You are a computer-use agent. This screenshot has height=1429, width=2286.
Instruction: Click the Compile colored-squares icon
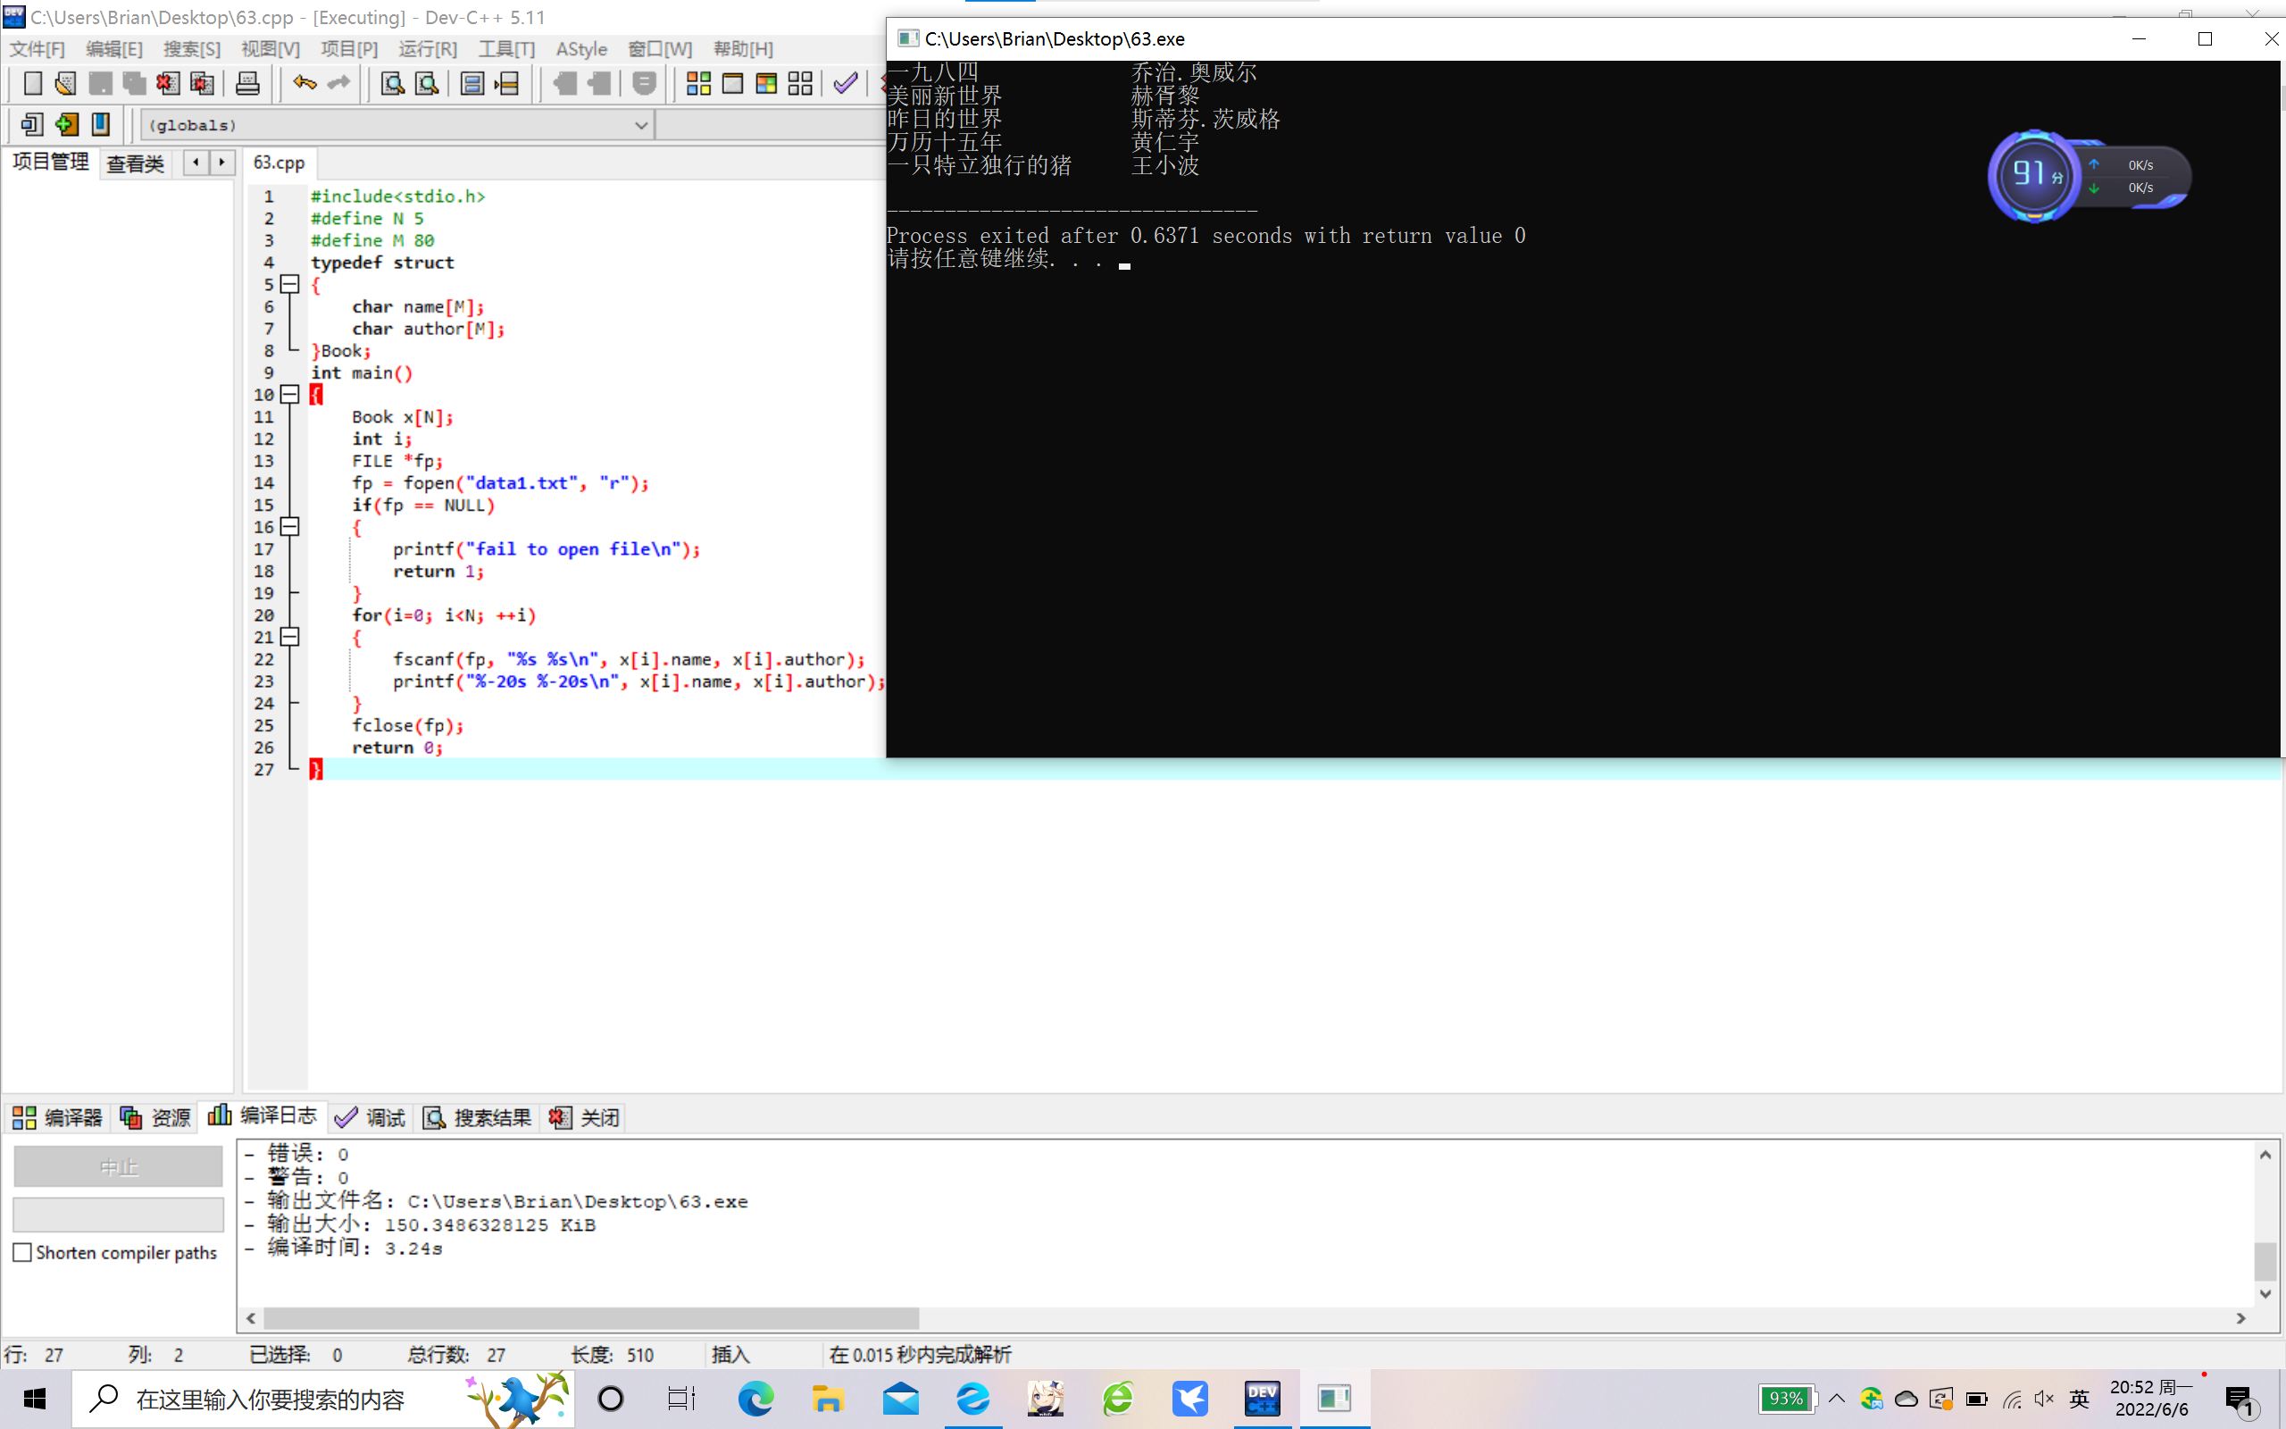click(x=698, y=83)
